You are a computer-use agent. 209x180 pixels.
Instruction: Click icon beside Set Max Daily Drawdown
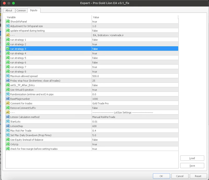(x=8, y=135)
